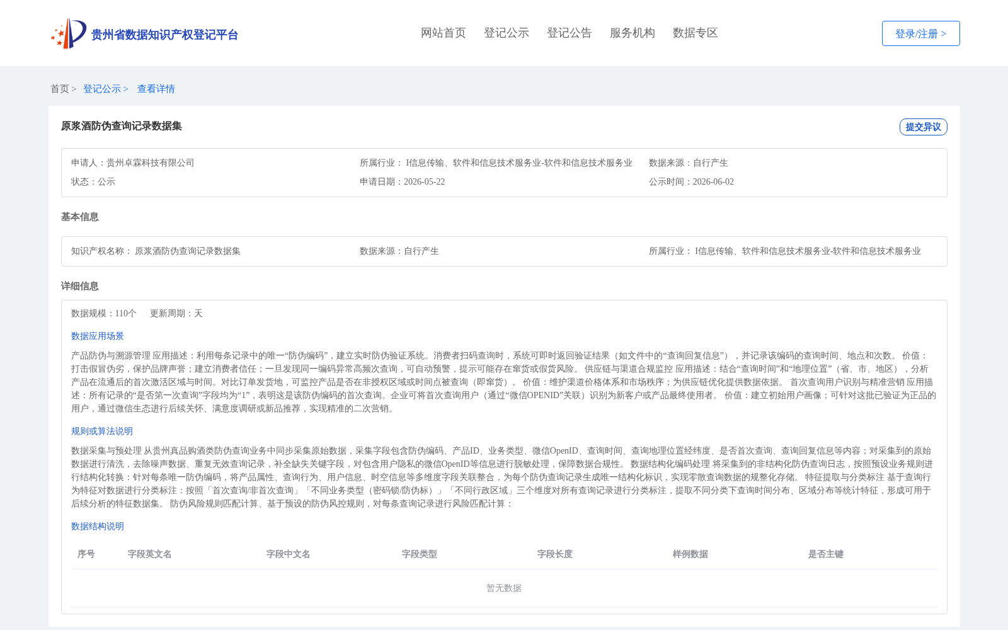Viewport: 1008px width, 630px height.
Task: Click the 登录/注册 button
Action: coord(921,33)
